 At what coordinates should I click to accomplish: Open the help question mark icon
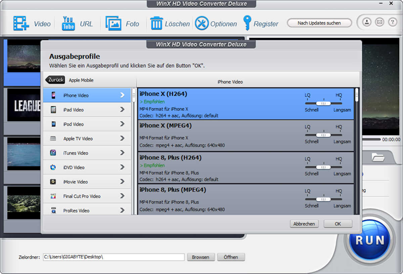(x=392, y=22)
